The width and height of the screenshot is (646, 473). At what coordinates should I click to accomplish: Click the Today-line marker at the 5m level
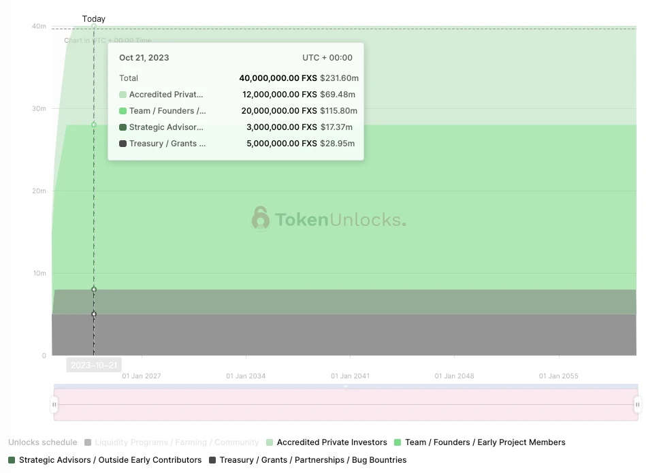pyautogui.click(x=94, y=314)
